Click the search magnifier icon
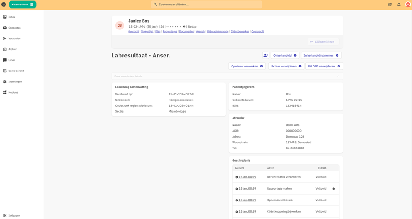The width and height of the screenshot is (412, 219). tap(155, 5)
